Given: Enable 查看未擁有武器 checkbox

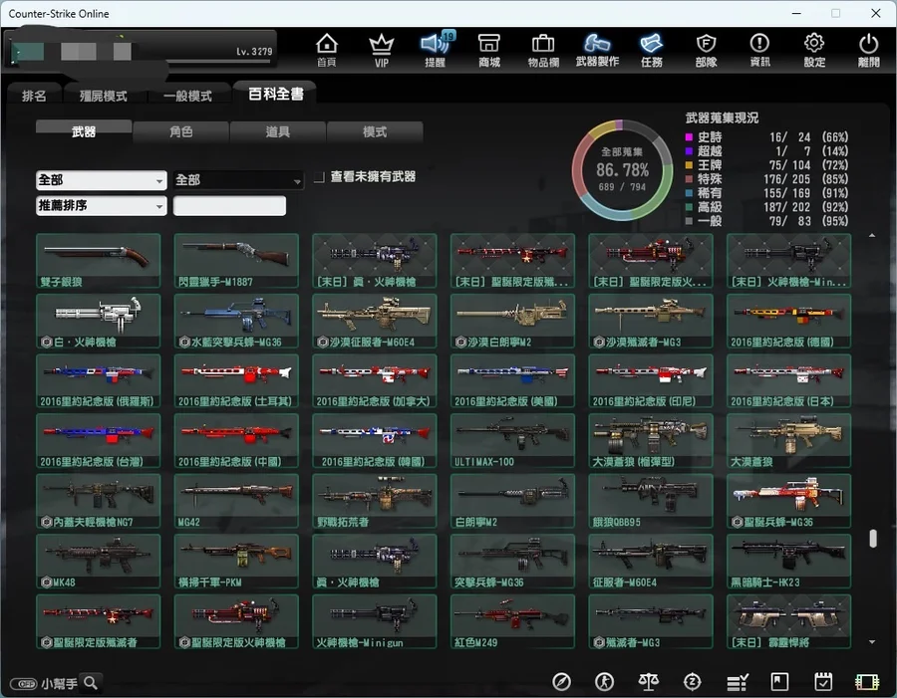Looking at the screenshot, I should (320, 177).
